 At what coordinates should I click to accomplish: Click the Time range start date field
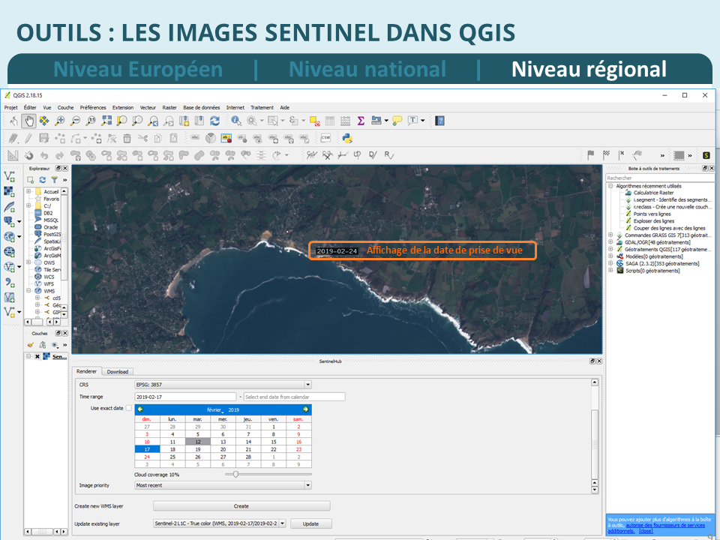185,397
